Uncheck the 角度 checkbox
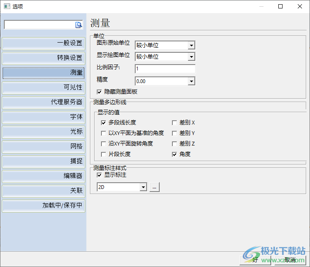This screenshot has height=267, width=310. pos(174,154)
